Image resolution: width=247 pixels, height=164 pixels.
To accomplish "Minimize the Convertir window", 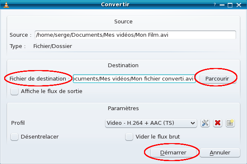I will coord(222,5).
